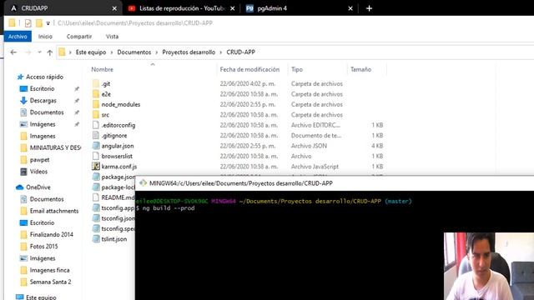Viewport: 534px width, 300px height.
Task: Open pinned Escritorio under Acceso rápido
Action: coord(42,89)
